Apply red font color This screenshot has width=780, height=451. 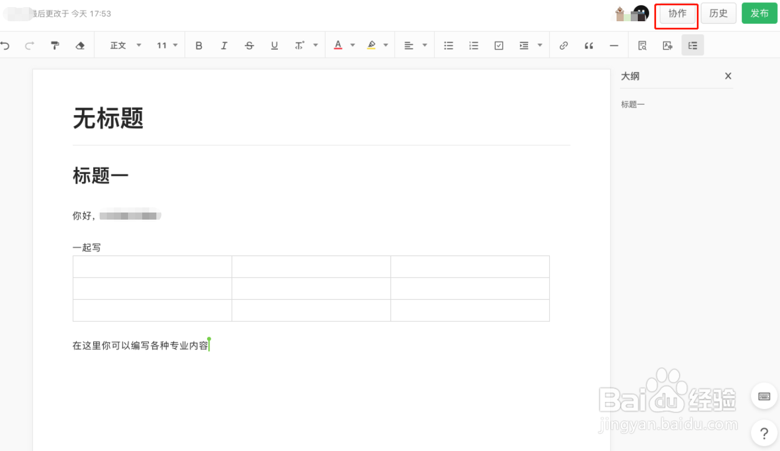coord(338,45)
